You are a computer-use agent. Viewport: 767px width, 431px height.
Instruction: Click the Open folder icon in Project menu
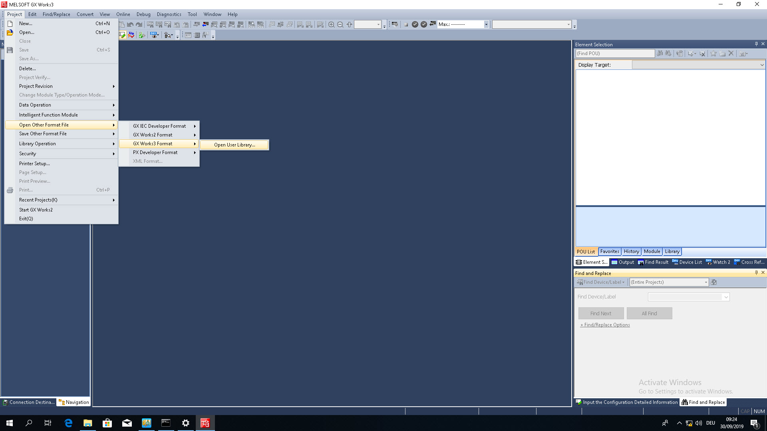(10, 32)
